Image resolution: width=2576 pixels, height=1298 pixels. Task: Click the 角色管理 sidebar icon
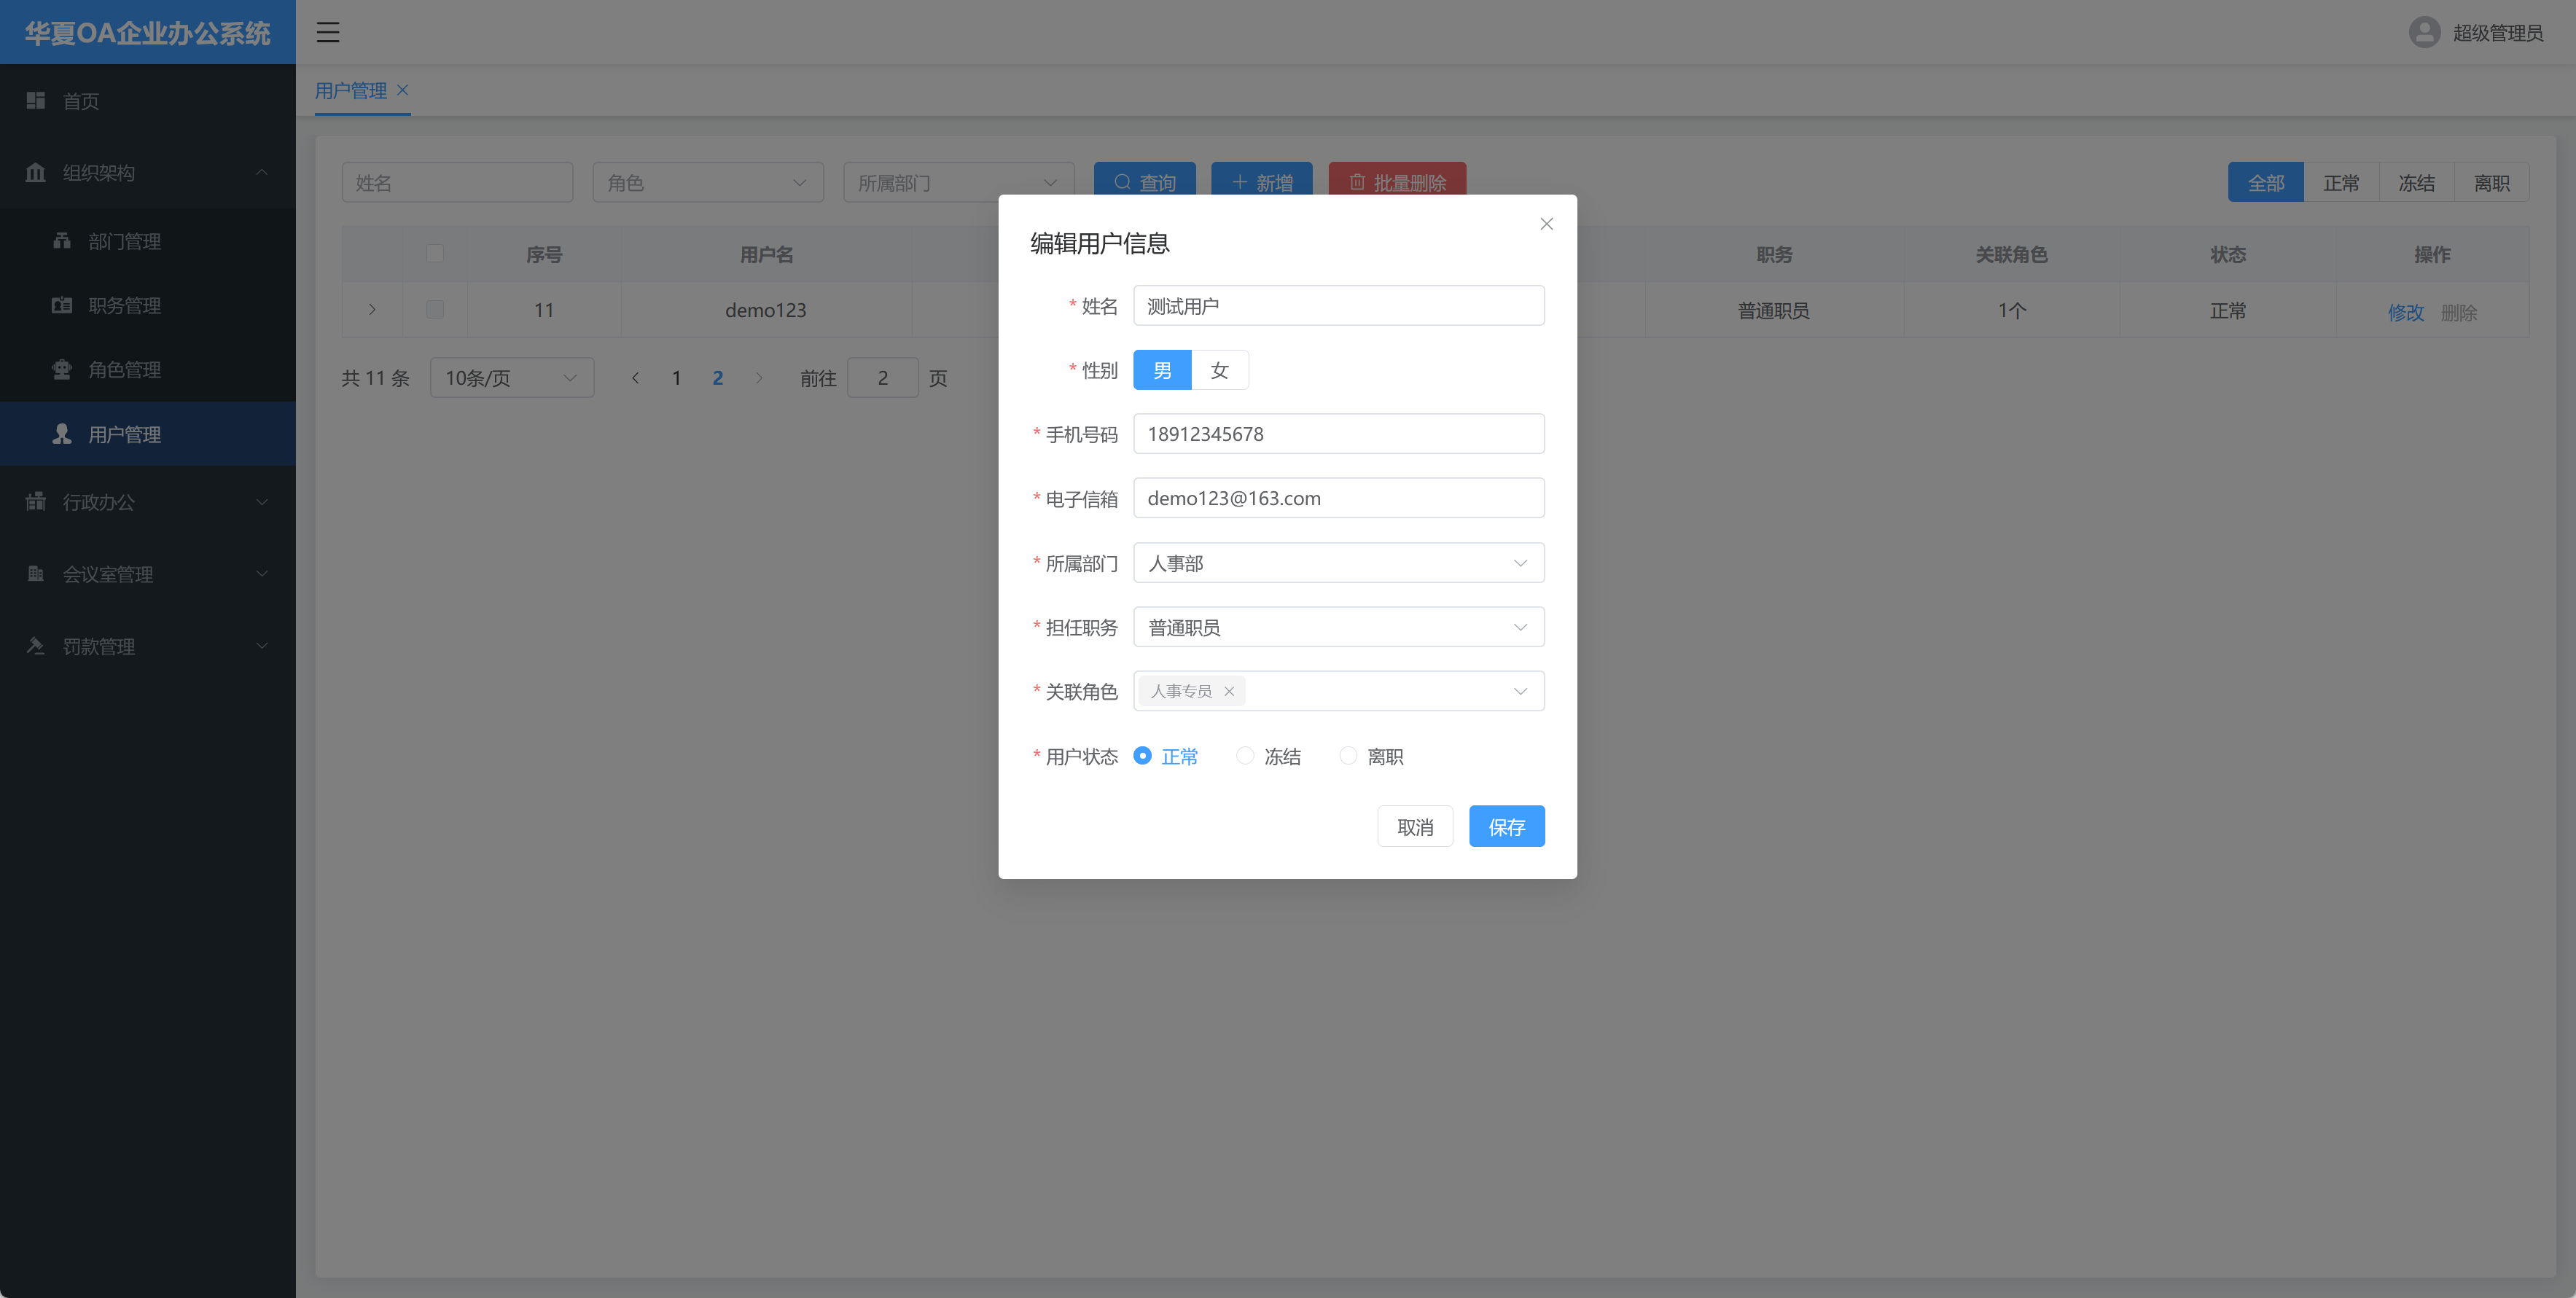(62, 369)
